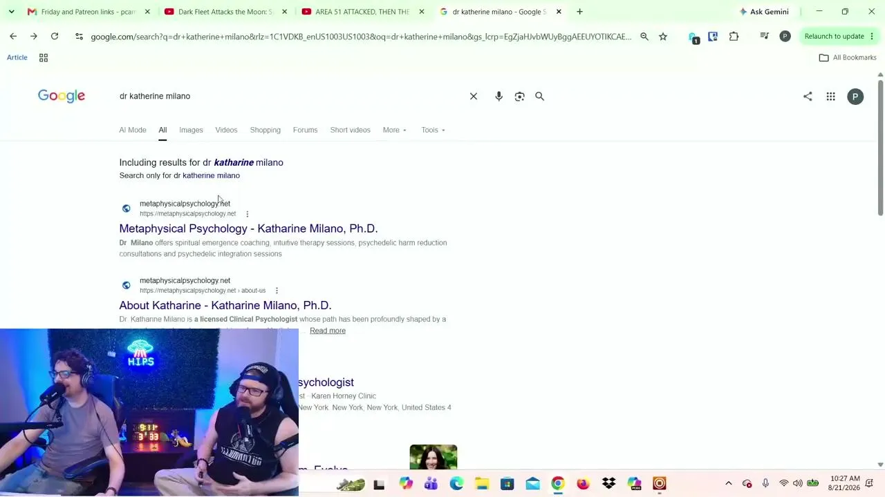Open the volume control in system tray
Viewport: 885px width, 497px height.
[798, 484]
